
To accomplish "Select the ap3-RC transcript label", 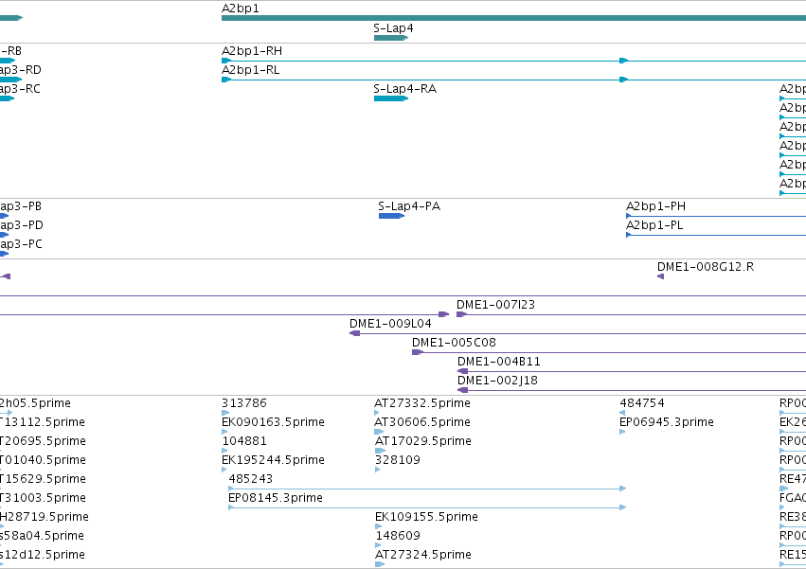I will pos(20,89).
